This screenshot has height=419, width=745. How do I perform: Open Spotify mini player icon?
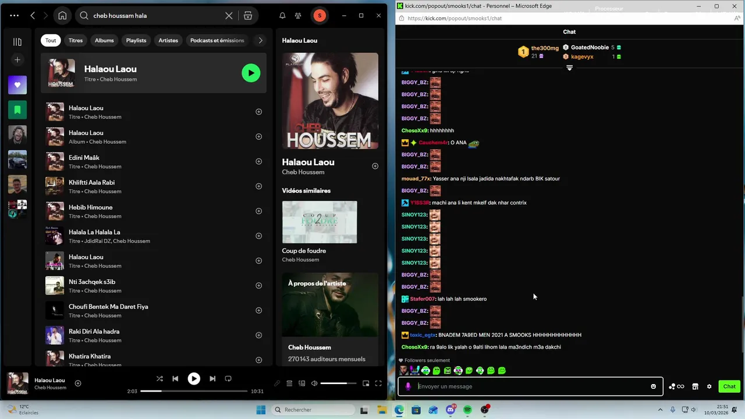click(x=366, y=384)
